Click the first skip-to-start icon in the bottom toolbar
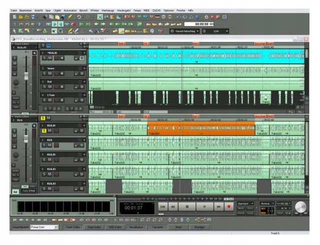Viewport: 320px width, 245px height. pyautogui.click(x=15, y=220)
